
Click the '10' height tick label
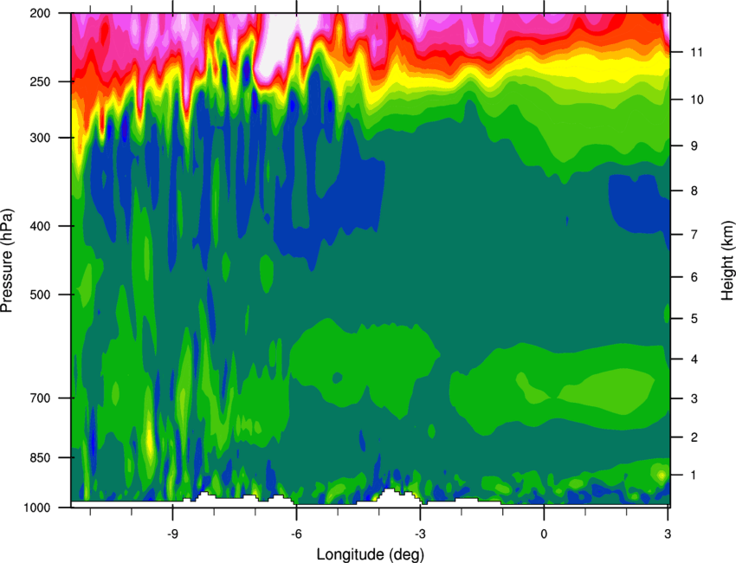tap(696, 100)
